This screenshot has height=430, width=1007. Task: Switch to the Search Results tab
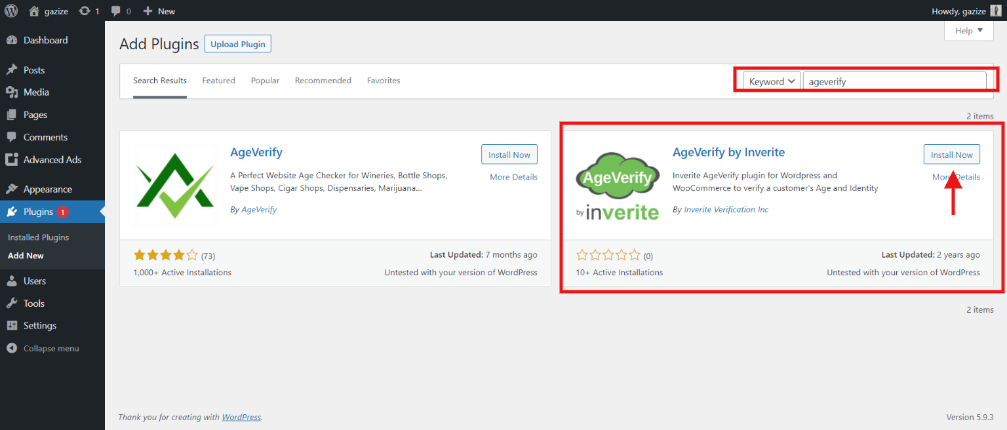click(160, 81)
